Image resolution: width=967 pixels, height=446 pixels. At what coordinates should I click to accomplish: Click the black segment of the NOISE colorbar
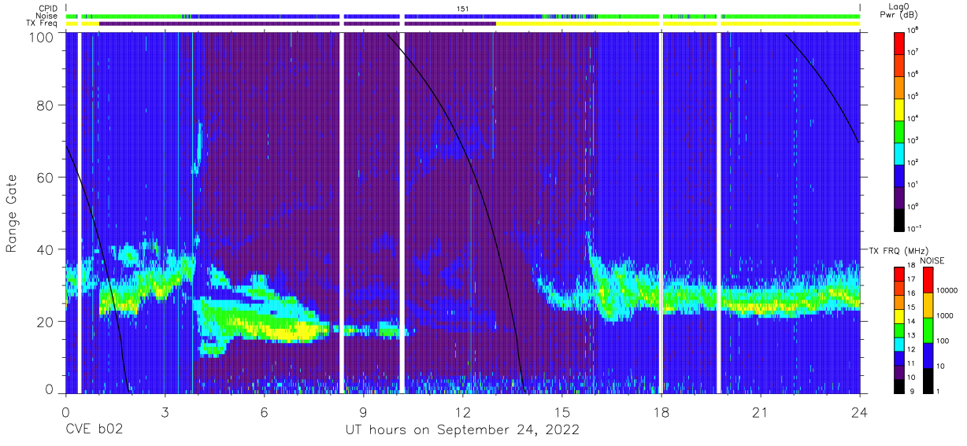[x=927, y=379]
